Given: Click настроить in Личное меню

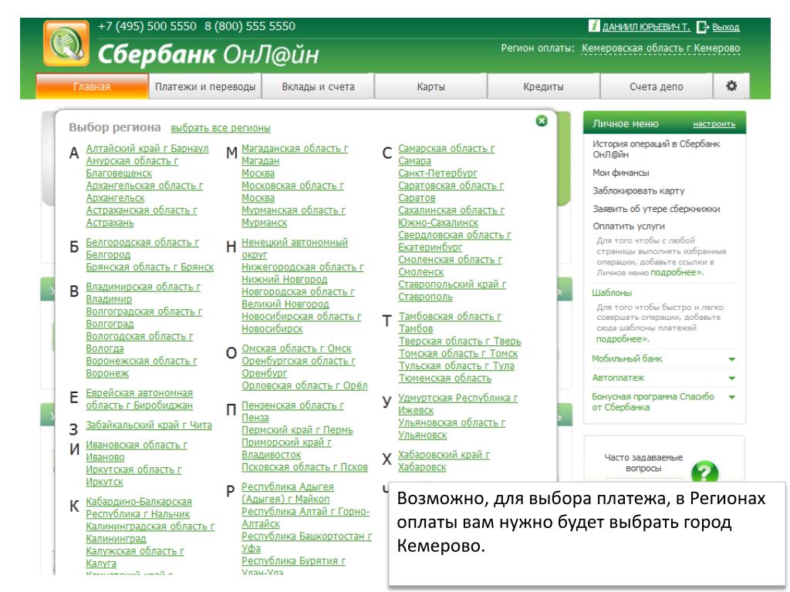Looking at the screenshot, I should point(714,124).
